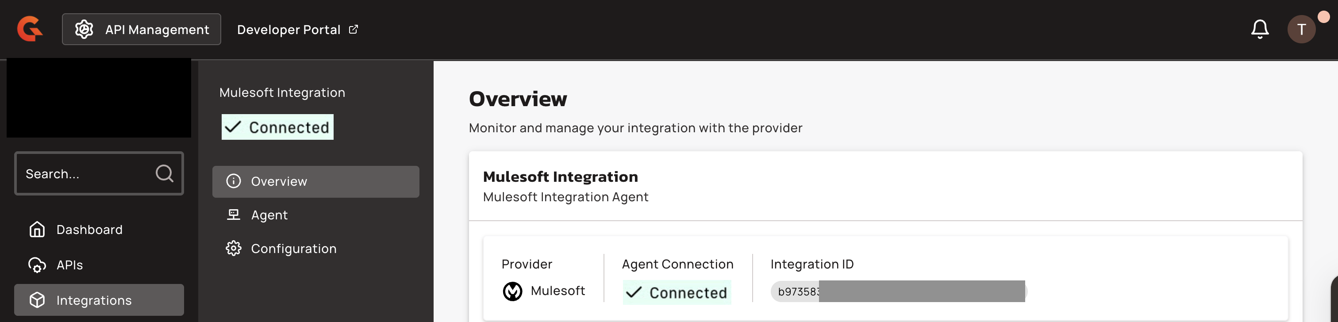Click the Integrations cube icon
Viewport: 1338px width, 322px height.
pos(37,300)
